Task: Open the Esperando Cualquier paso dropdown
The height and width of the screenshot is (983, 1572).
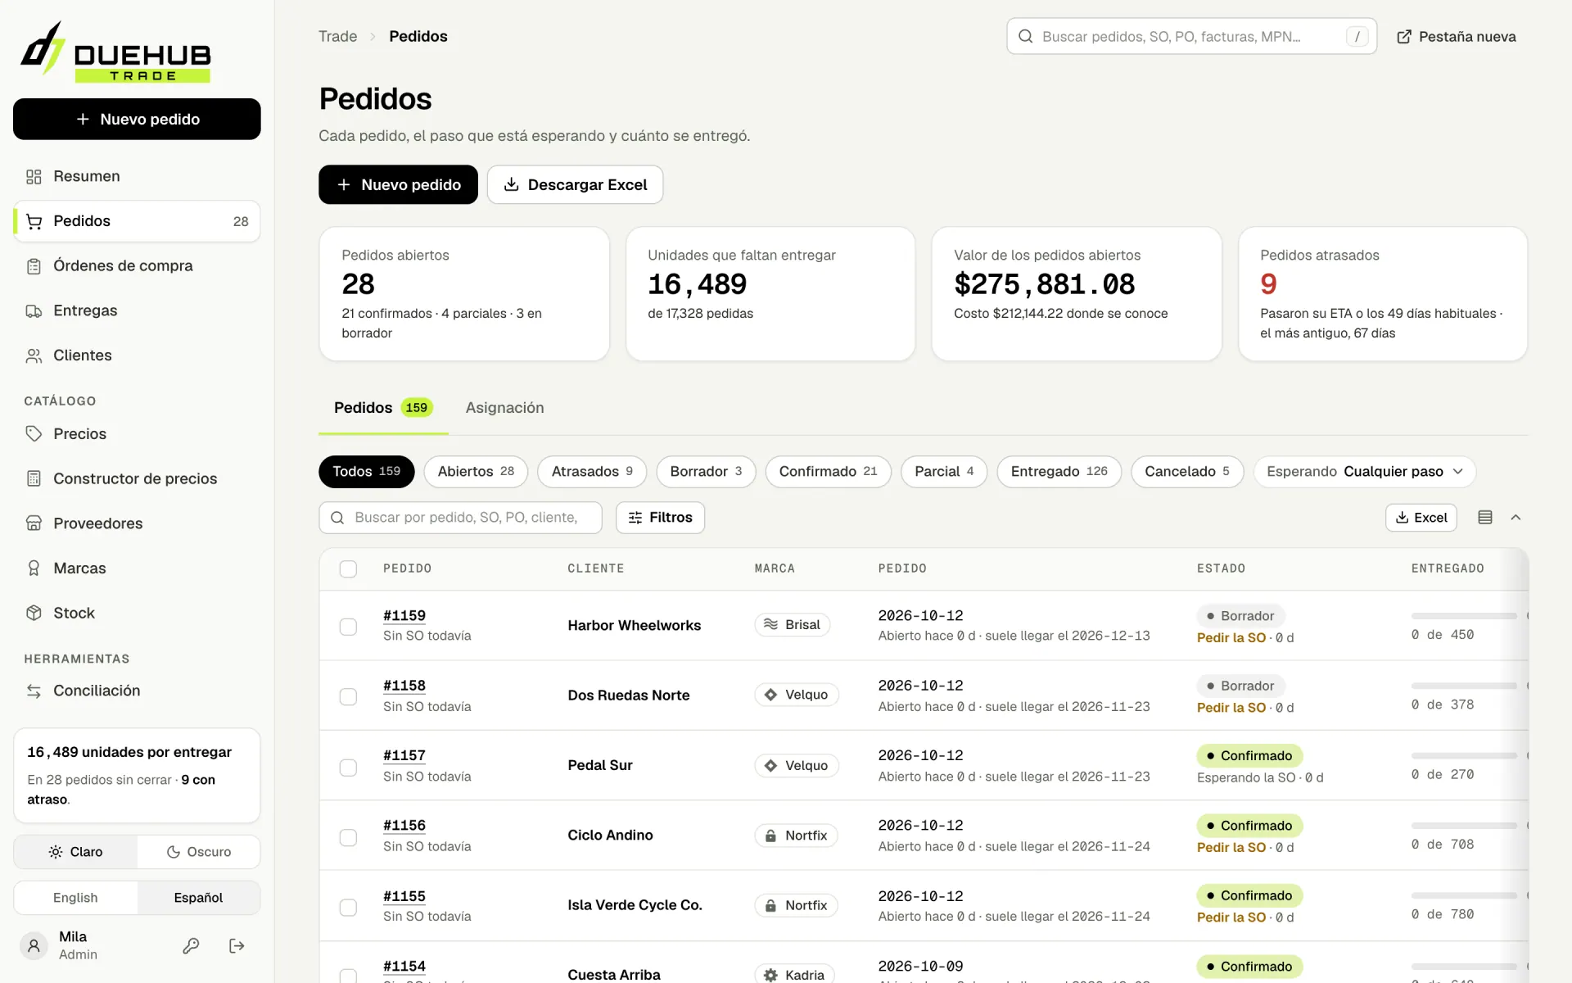Action: coord(1364,472)
